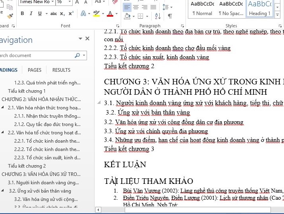Click the Format Painter brush
The width and height of the screenshot is (284, 214).
point(10,16)
